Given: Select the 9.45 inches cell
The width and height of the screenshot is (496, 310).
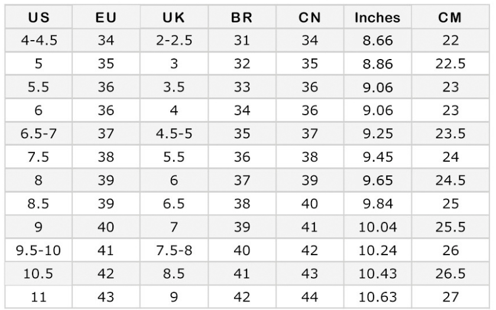Looking at the screenshot, I should 377,157.
